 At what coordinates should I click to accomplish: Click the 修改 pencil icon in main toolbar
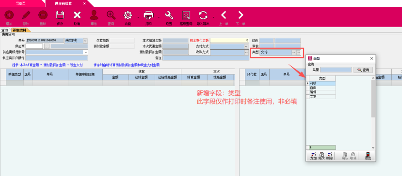coord(26,15)
